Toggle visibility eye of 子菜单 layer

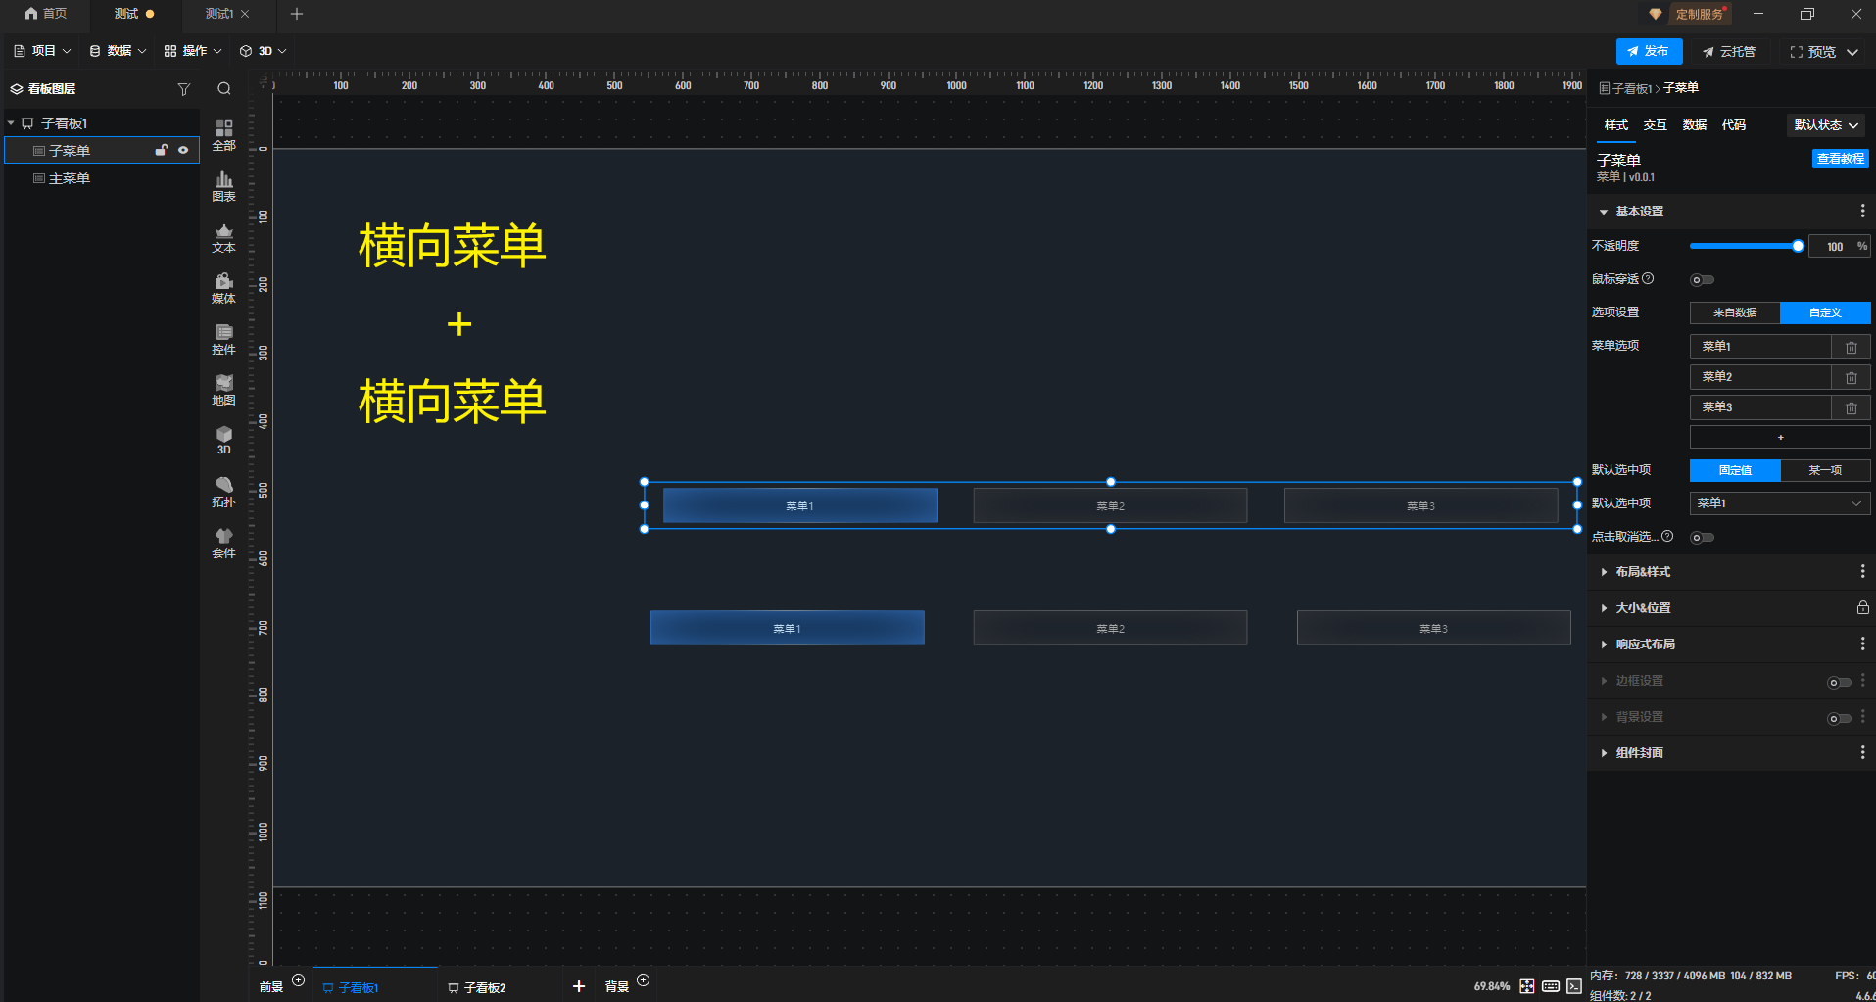183,150
